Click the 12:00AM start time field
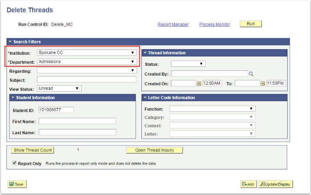311x195 pixels. point(212,83)
